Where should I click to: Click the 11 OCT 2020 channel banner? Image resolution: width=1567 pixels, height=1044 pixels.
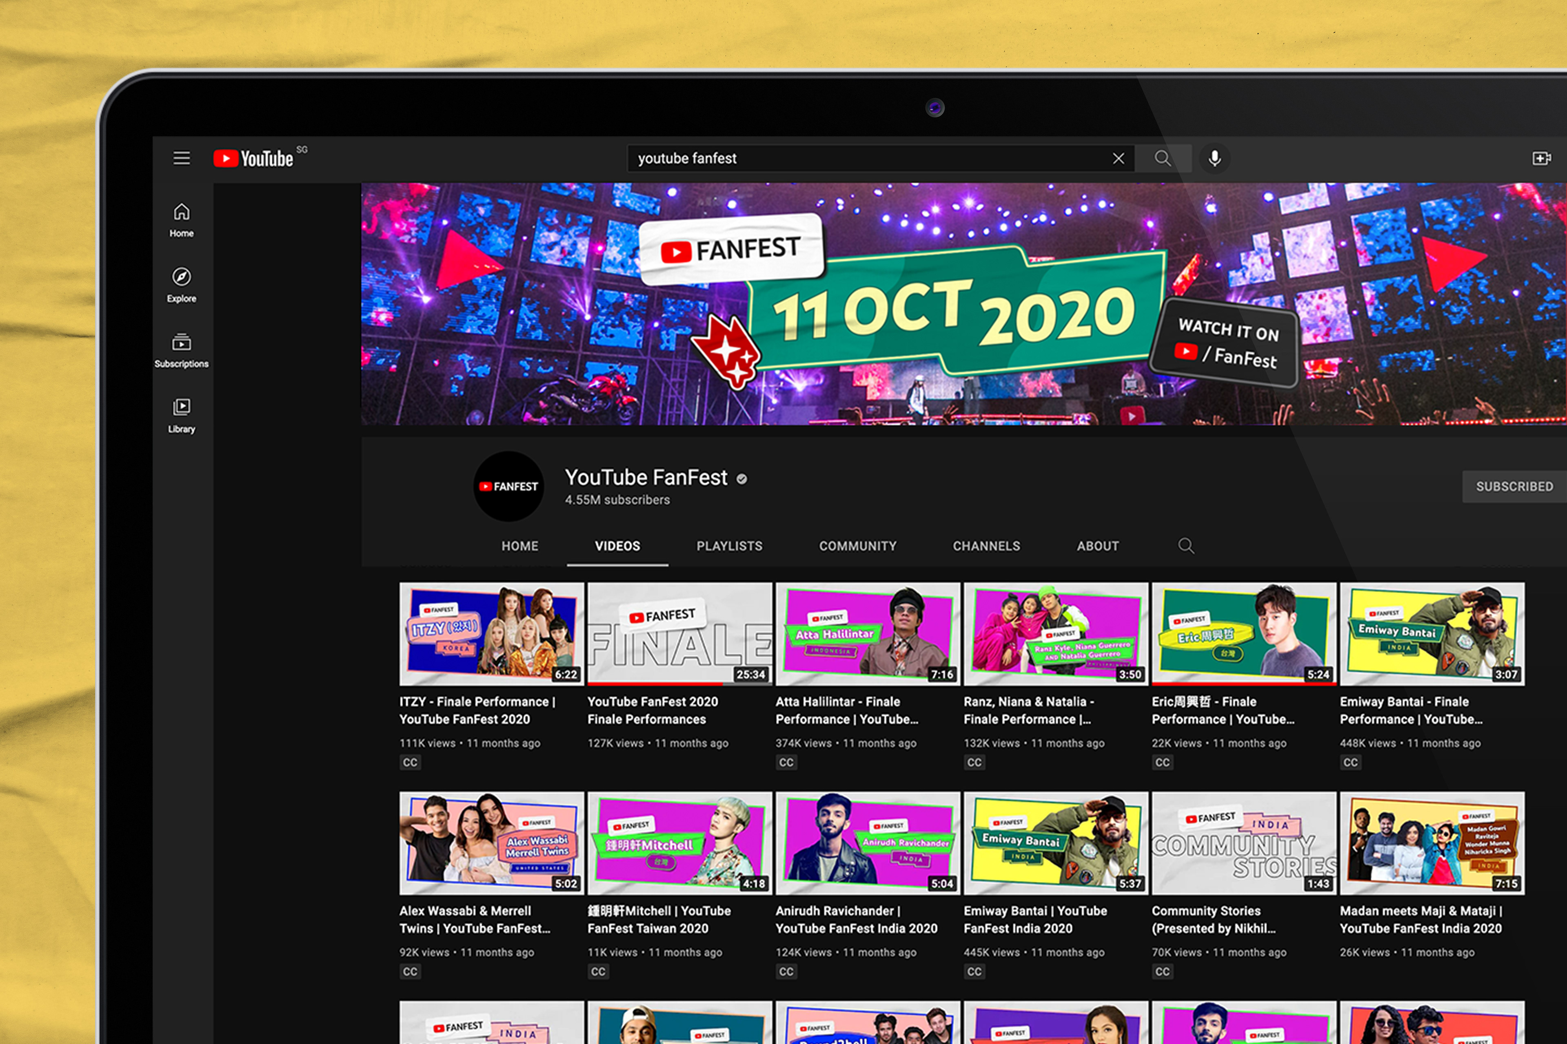964,304
